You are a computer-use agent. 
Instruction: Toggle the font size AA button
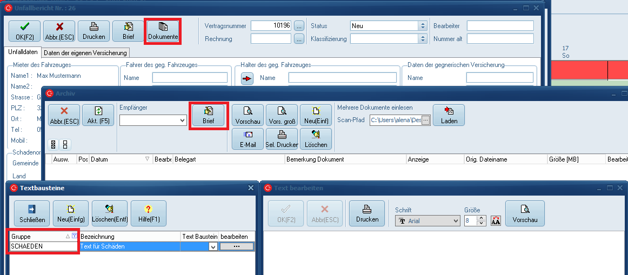(496, 220)
